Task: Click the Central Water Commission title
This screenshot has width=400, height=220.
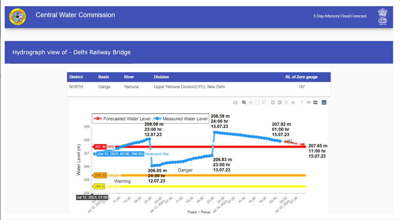Action: (75, 15)
